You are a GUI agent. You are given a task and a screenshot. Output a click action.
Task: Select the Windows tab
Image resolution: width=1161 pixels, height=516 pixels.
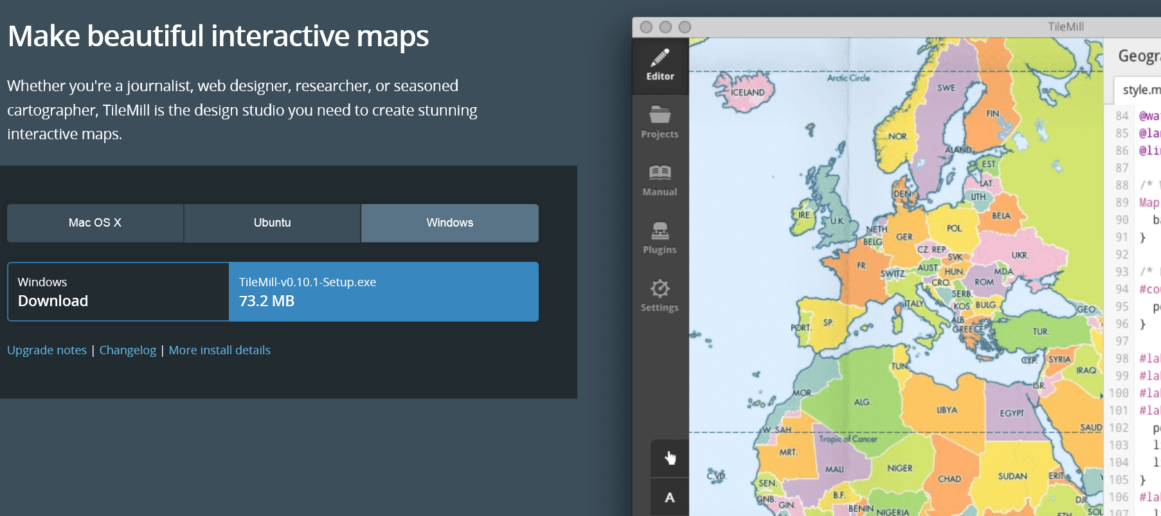450,223
